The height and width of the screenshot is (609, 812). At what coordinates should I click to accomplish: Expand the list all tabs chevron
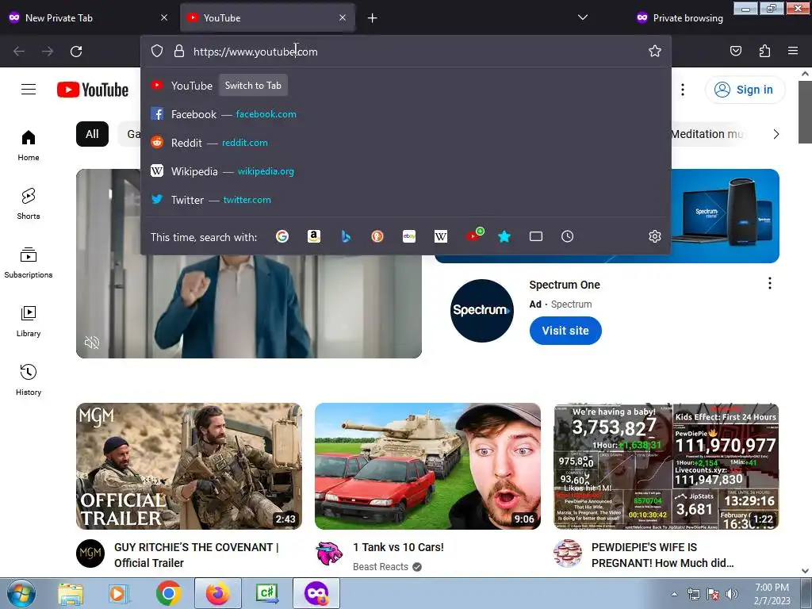[x=583, y=17]
